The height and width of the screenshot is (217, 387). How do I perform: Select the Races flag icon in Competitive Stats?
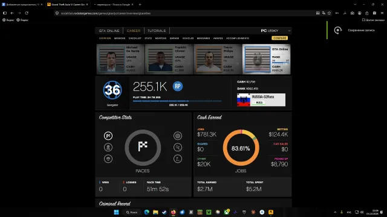(108, 136)
